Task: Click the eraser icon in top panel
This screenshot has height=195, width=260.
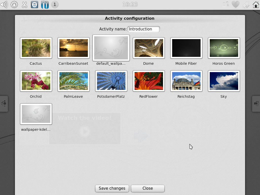Action: coord(246,5)
